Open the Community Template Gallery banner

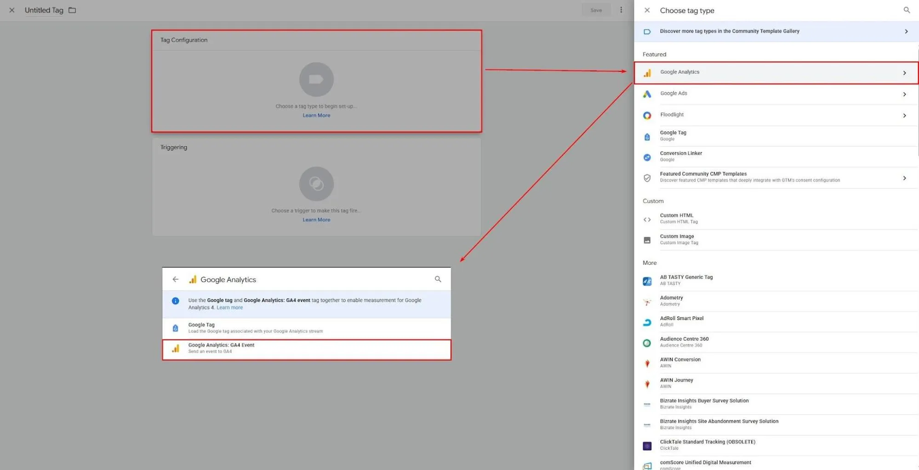click(x=776, y=31)
